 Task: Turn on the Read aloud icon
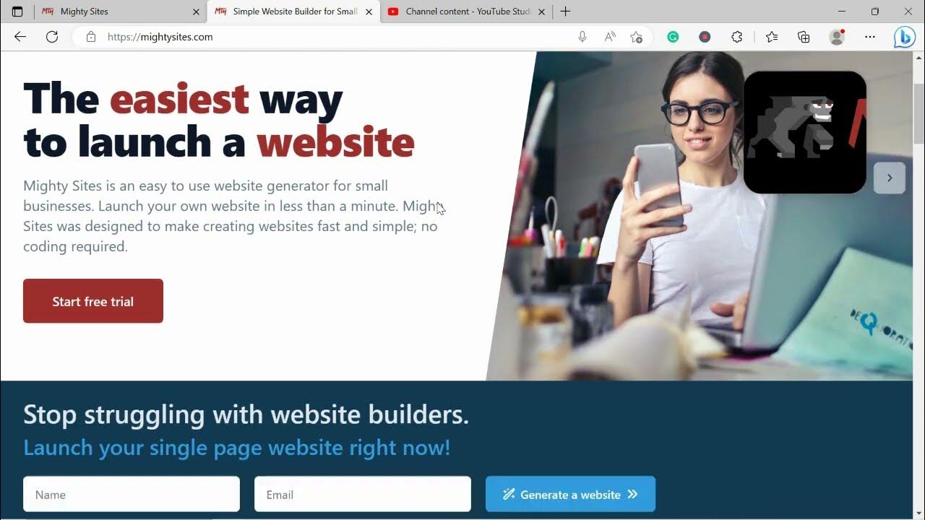tap(610, 37)
